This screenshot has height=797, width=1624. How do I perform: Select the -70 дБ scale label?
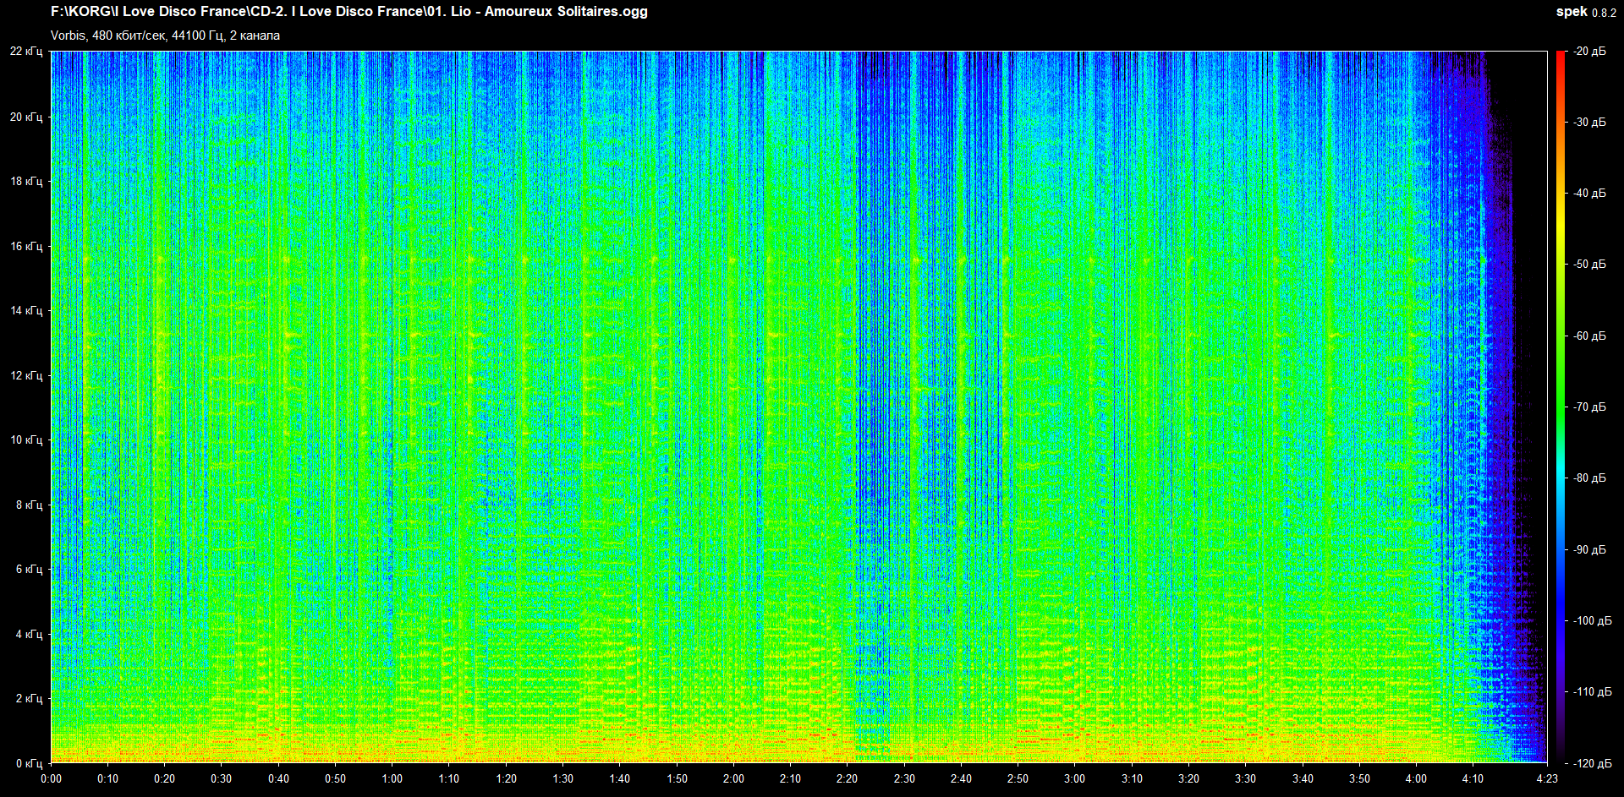[1590, 407]
